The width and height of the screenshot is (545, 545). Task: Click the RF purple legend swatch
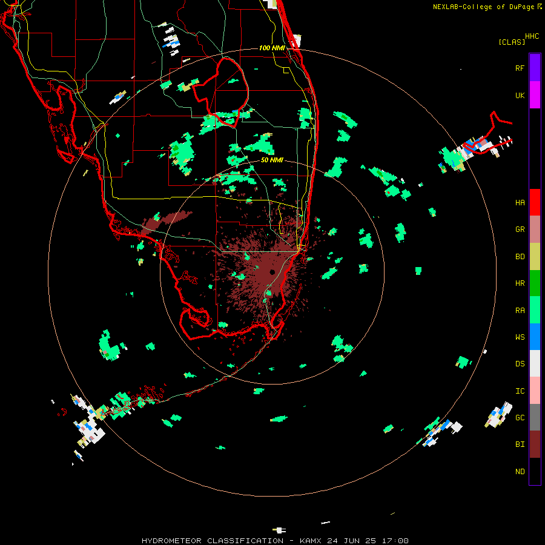[x=535, y=68]
